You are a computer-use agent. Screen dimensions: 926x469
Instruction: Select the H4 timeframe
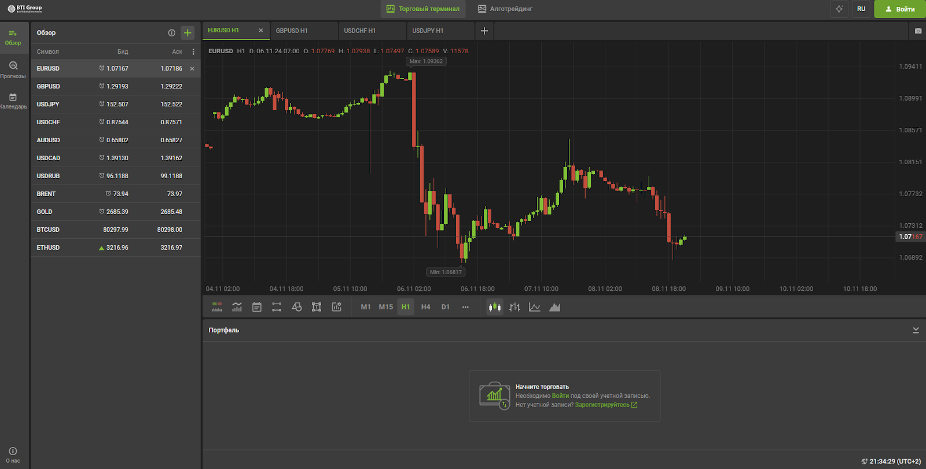tap(425, 307)
